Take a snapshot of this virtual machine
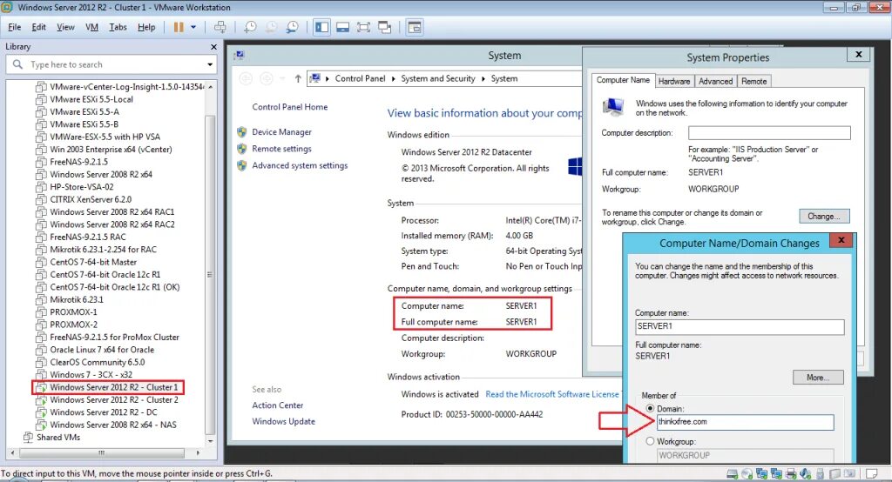 (x=250, y=27)
